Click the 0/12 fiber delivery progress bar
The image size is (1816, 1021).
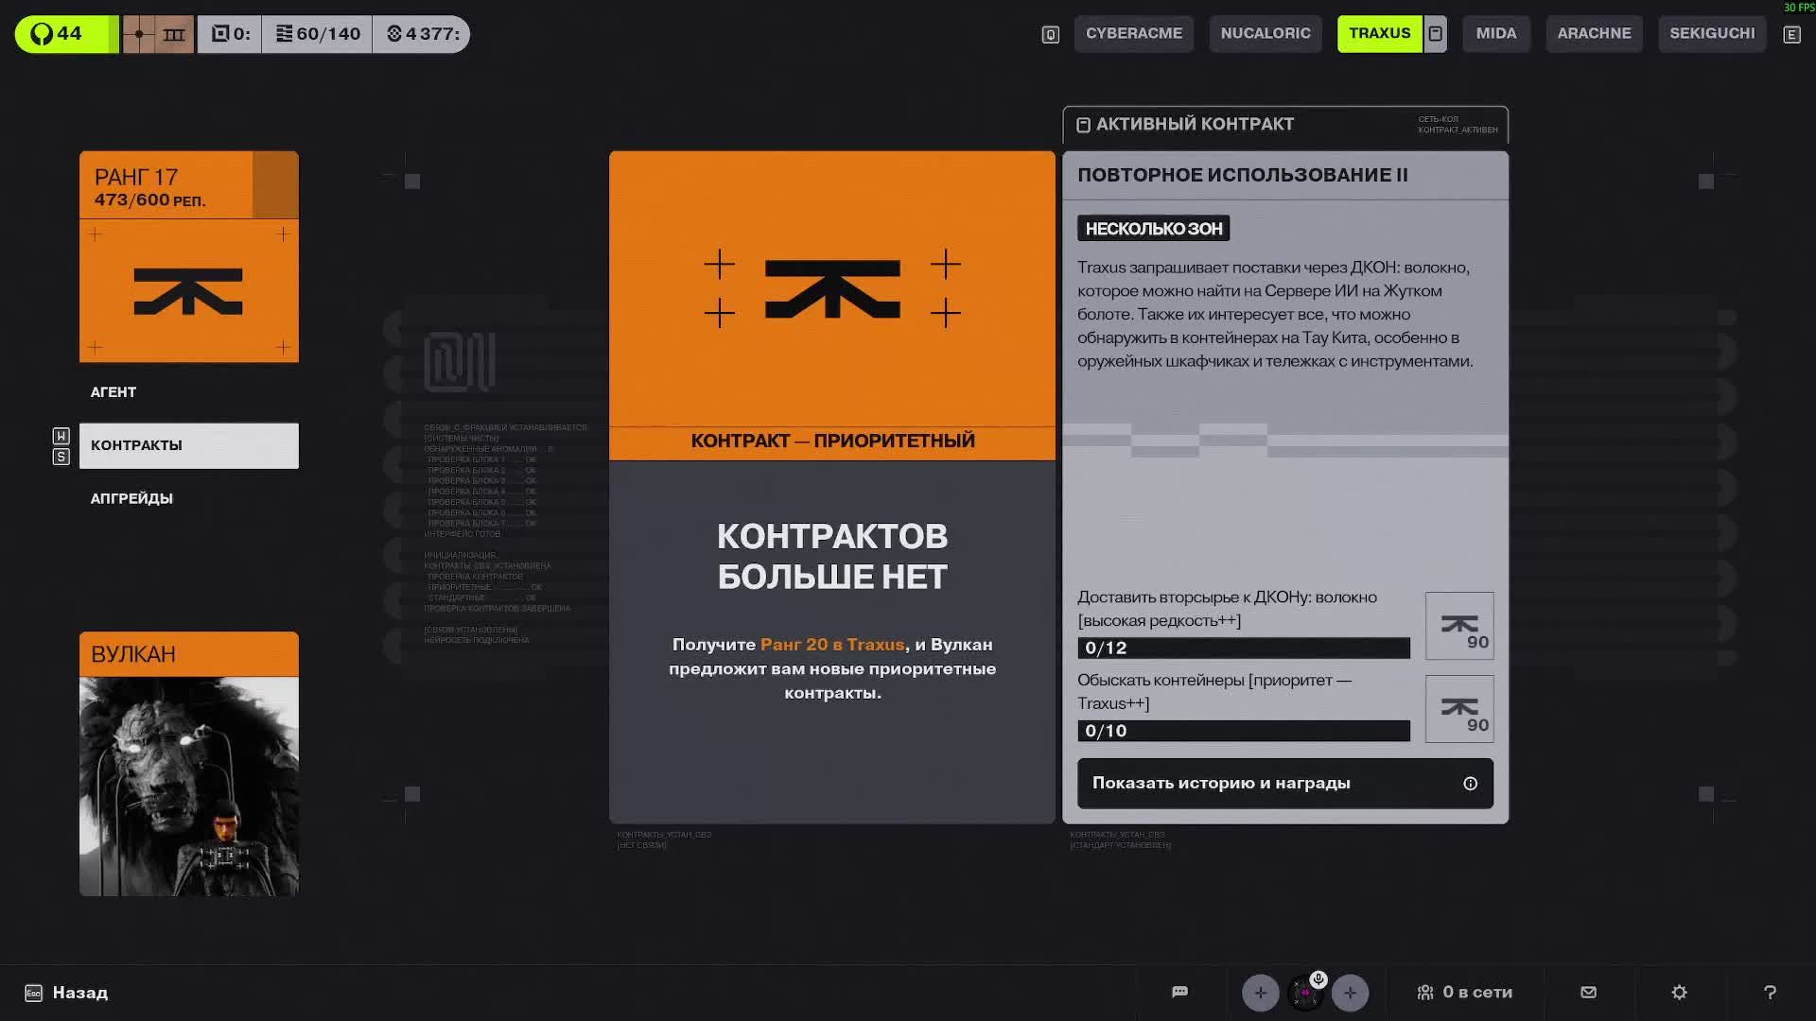point(1243,648)
